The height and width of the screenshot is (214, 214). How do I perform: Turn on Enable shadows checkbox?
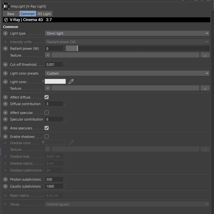point(46,137)
